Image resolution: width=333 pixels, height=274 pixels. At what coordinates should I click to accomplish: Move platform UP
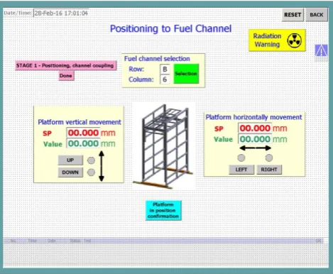70,160
